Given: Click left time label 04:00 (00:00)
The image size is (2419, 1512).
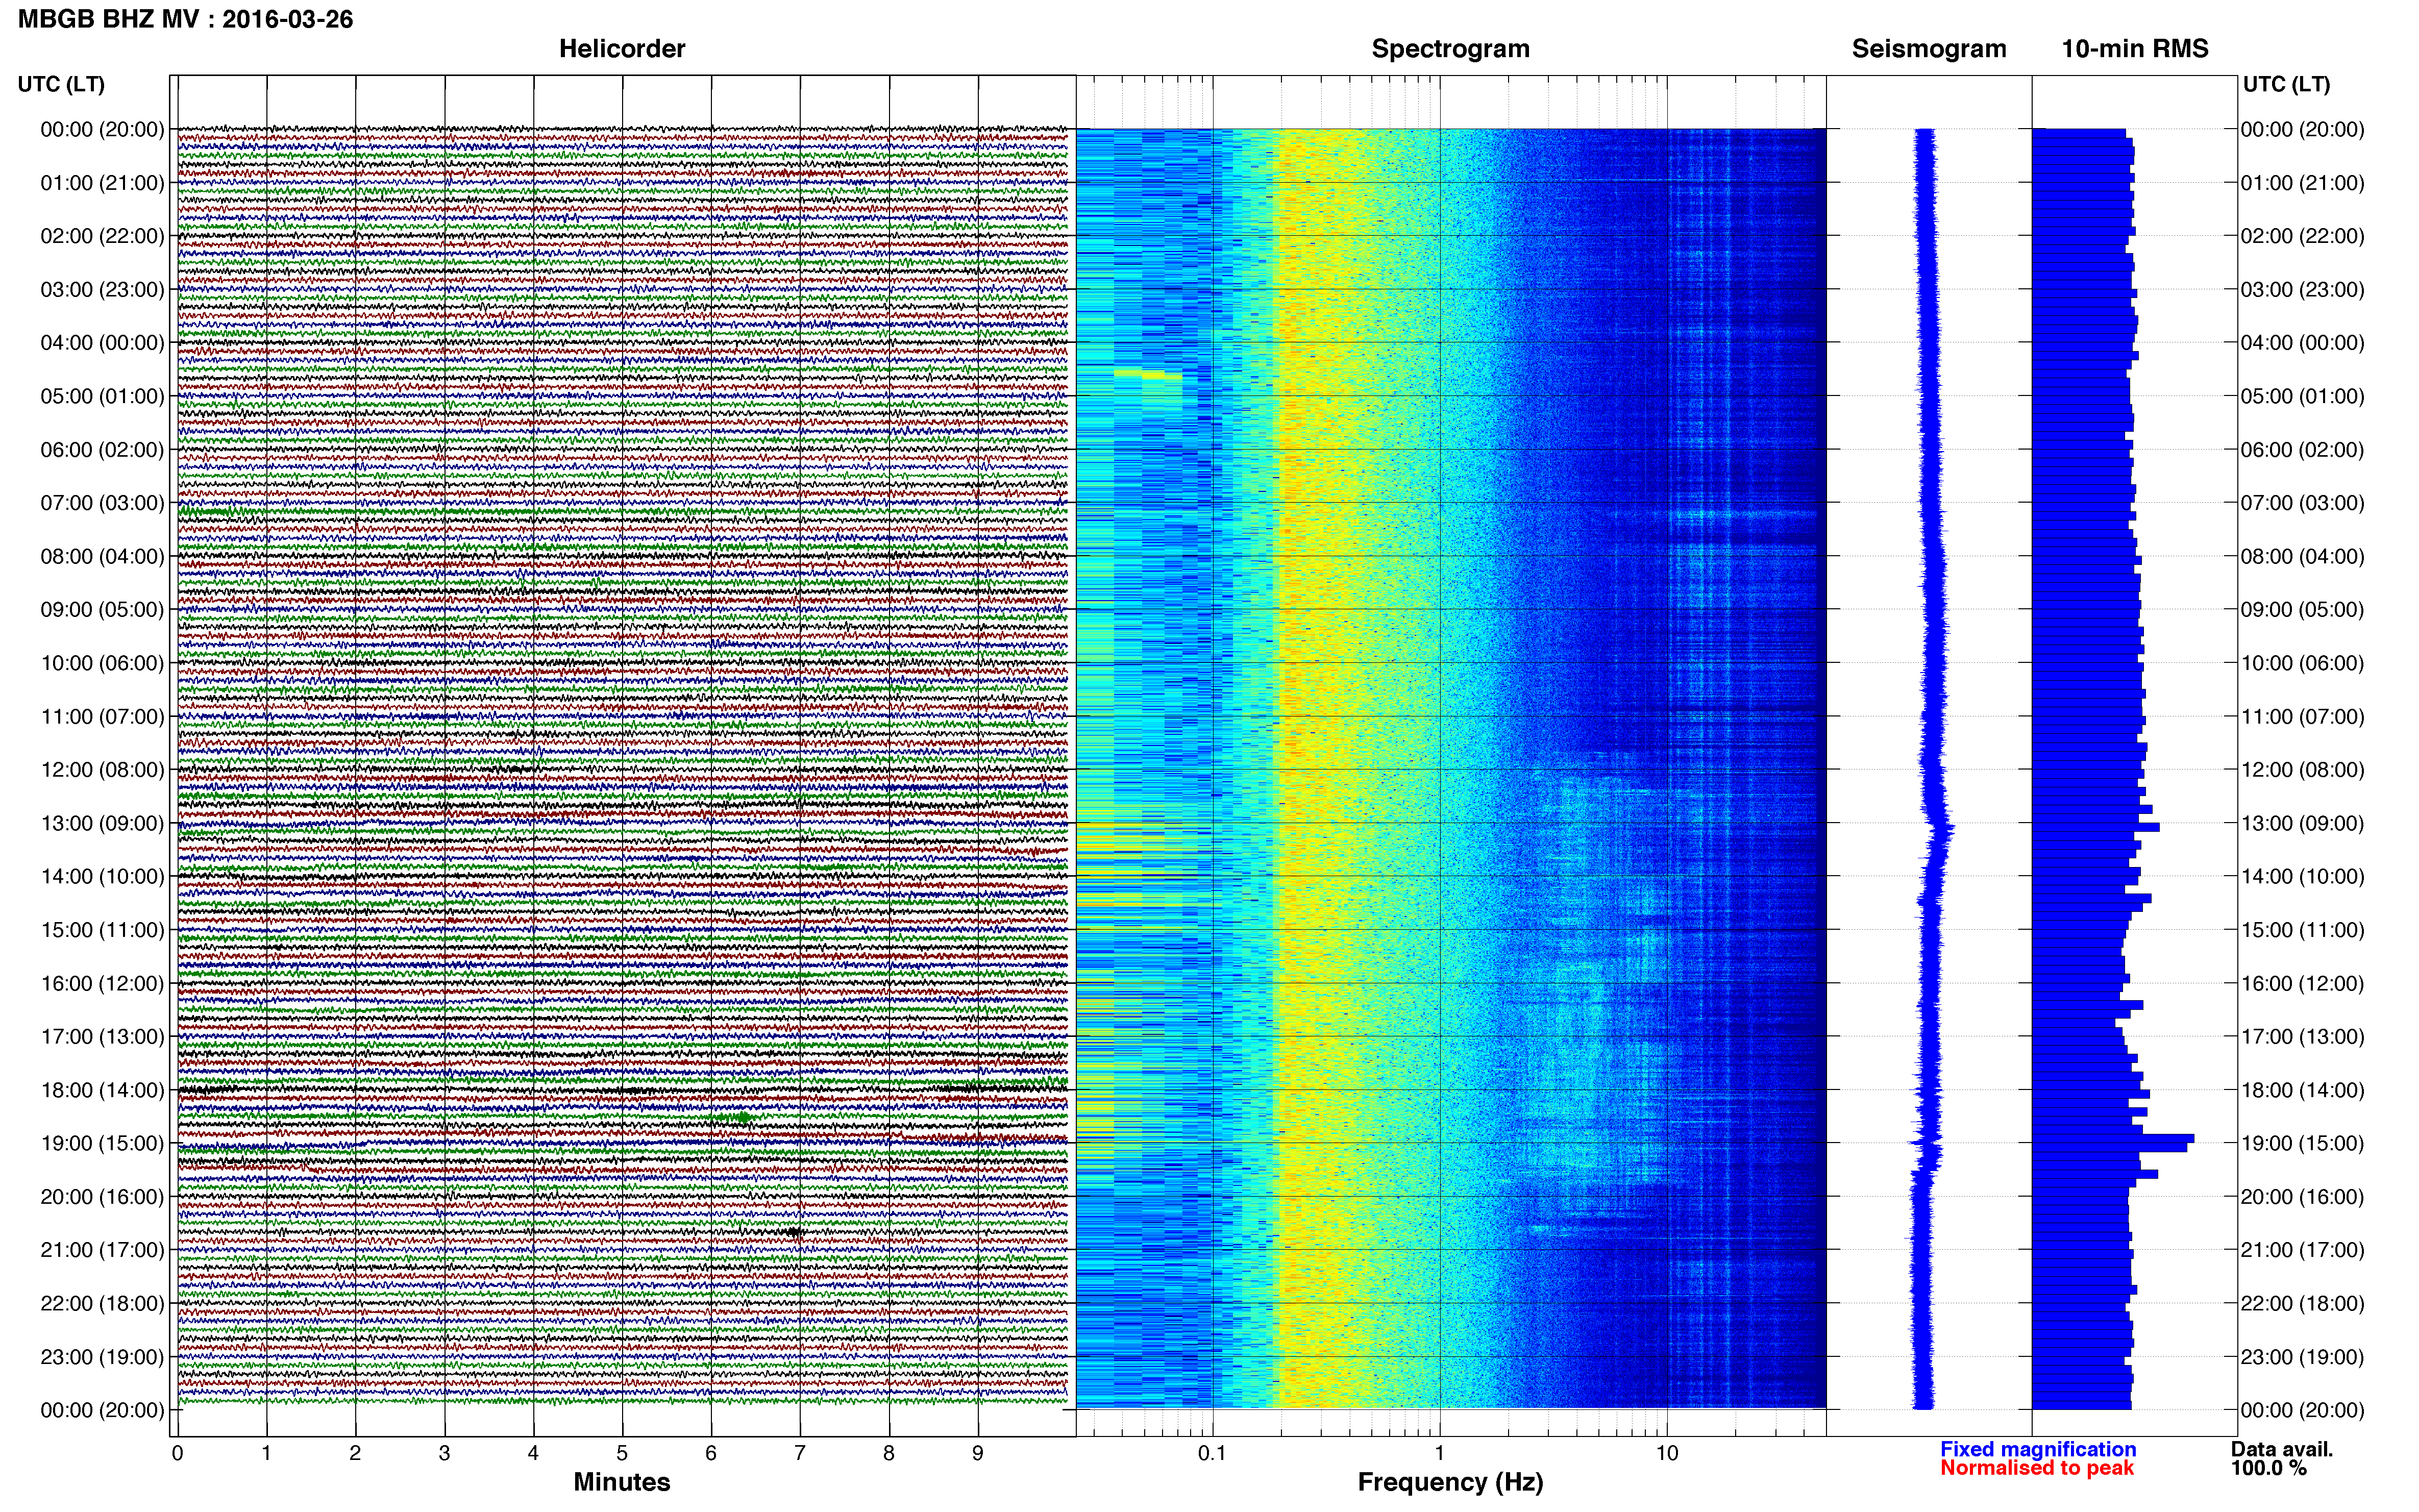Looking at the screenshot, I should [102, 343].
